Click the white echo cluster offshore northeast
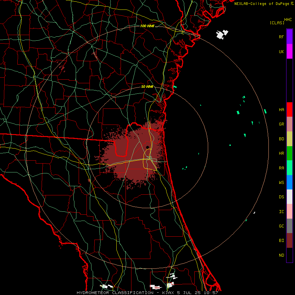Viewport: 295px width, 295px height. 222,34
